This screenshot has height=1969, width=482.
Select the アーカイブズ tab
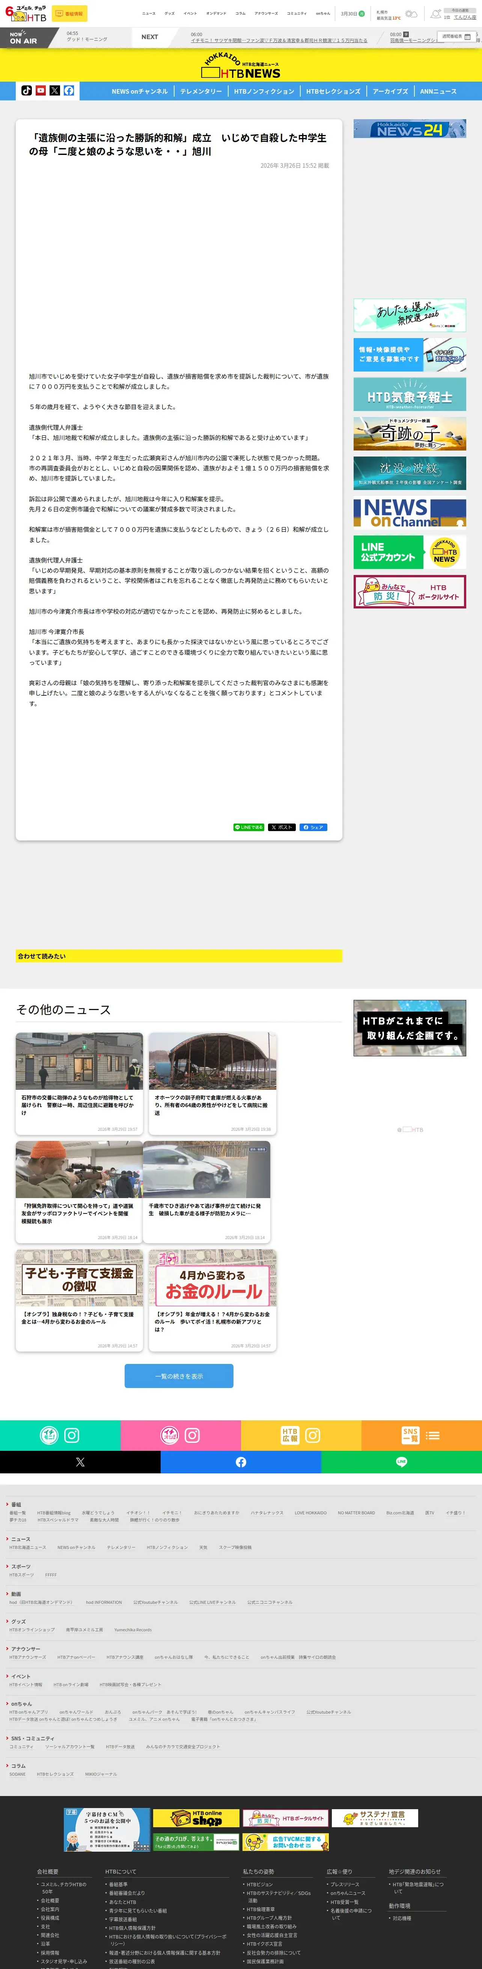pos(390,91)
